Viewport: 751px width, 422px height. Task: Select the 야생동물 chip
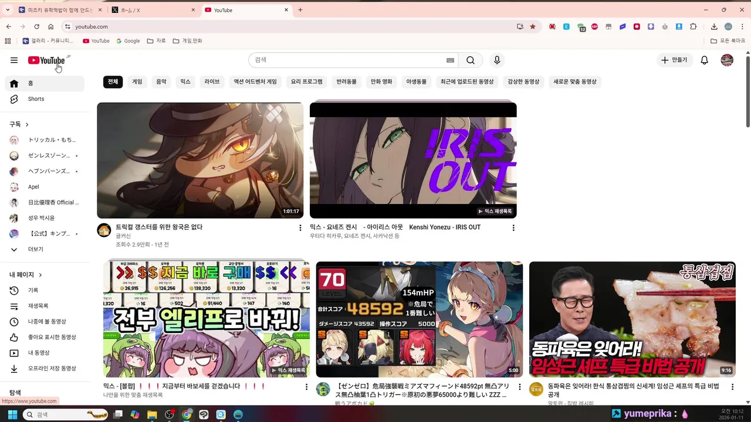(417, 82)
